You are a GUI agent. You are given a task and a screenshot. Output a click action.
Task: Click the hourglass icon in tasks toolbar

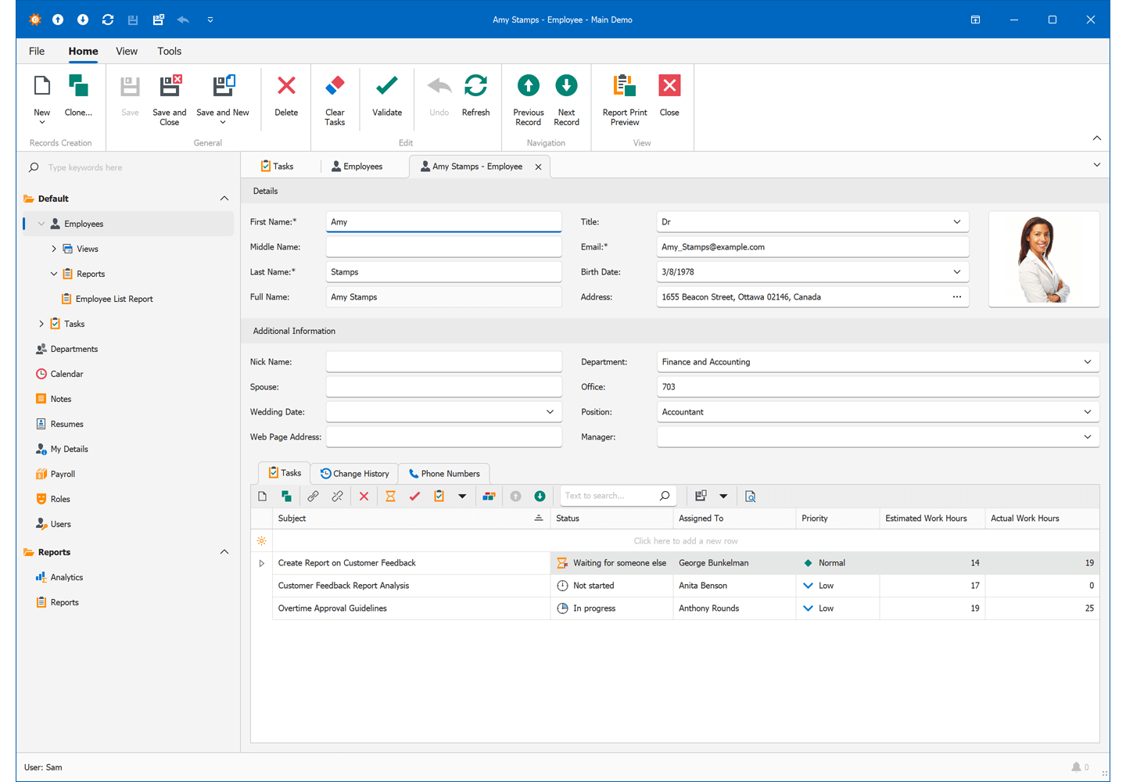tap(390, 497)
